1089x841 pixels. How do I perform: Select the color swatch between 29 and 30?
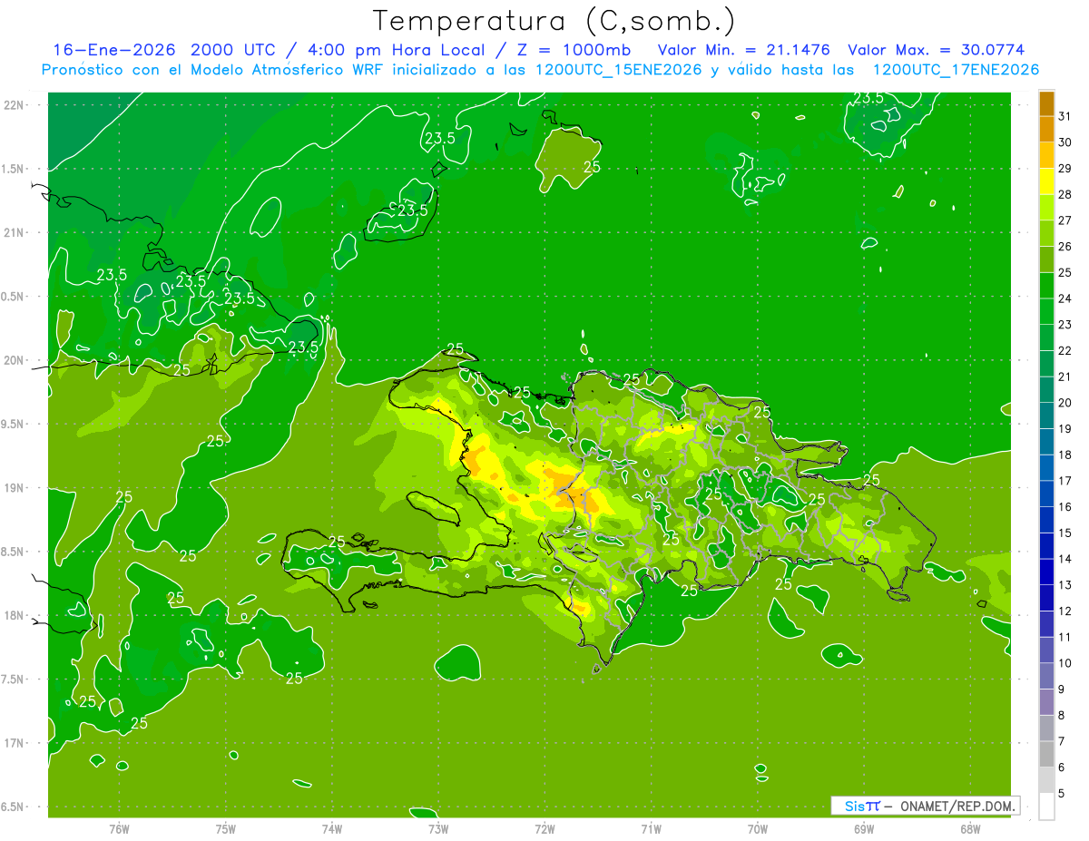(x=1046, y=156)
